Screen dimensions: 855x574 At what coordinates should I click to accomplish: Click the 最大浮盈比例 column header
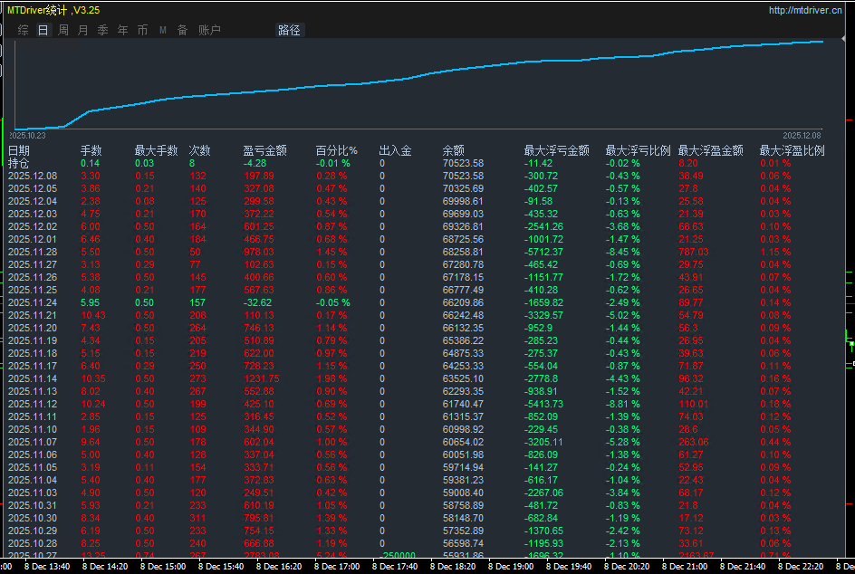coord(793,150)
